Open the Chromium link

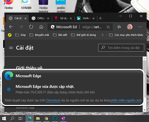53,100
